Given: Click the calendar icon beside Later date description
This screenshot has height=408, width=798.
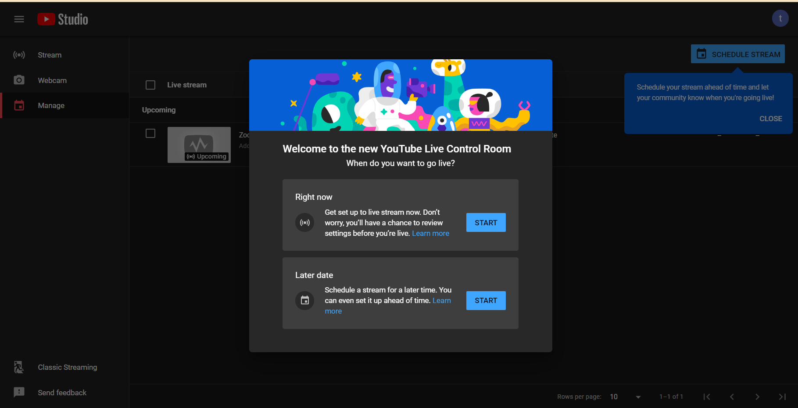Looking at the screenshot, I should click(x=304, y=300).
